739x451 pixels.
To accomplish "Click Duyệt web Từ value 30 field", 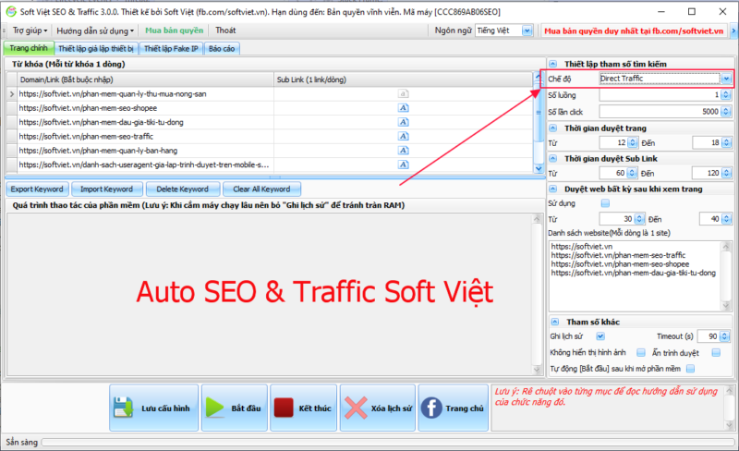I will click(621, 219).
